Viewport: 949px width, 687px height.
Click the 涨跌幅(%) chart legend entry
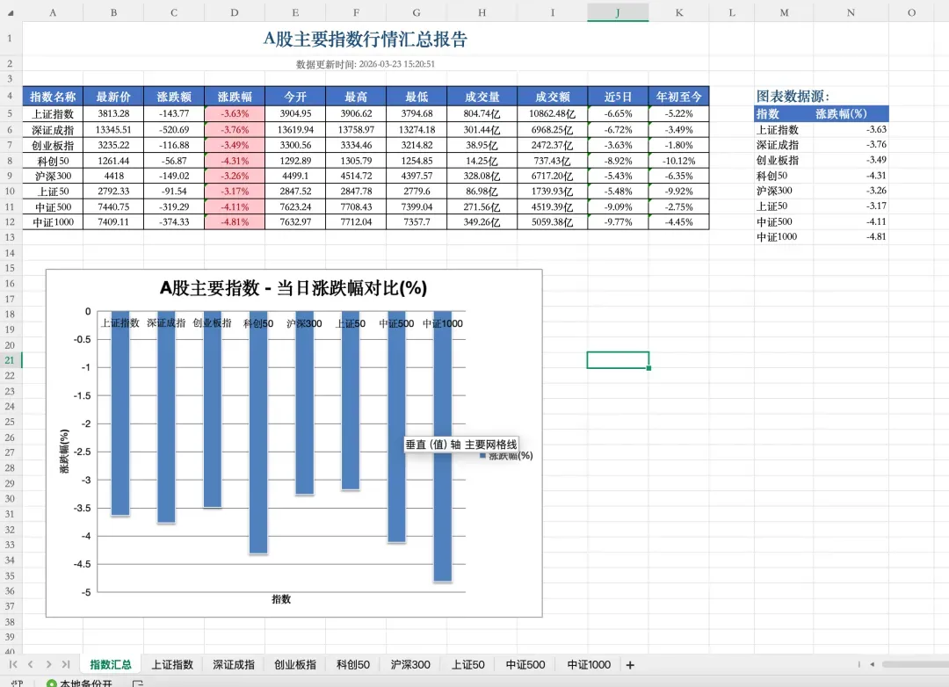pos(506,456)
